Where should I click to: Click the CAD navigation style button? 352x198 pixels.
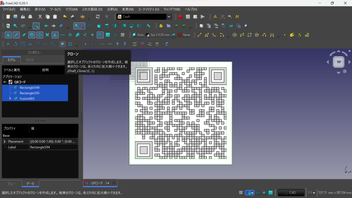tap(291, 192)
